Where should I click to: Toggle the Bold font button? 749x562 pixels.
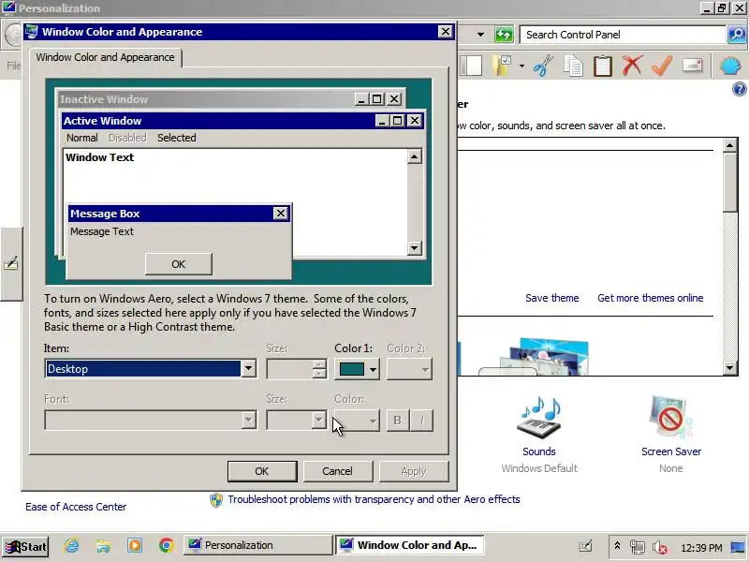tap(397, 420)
